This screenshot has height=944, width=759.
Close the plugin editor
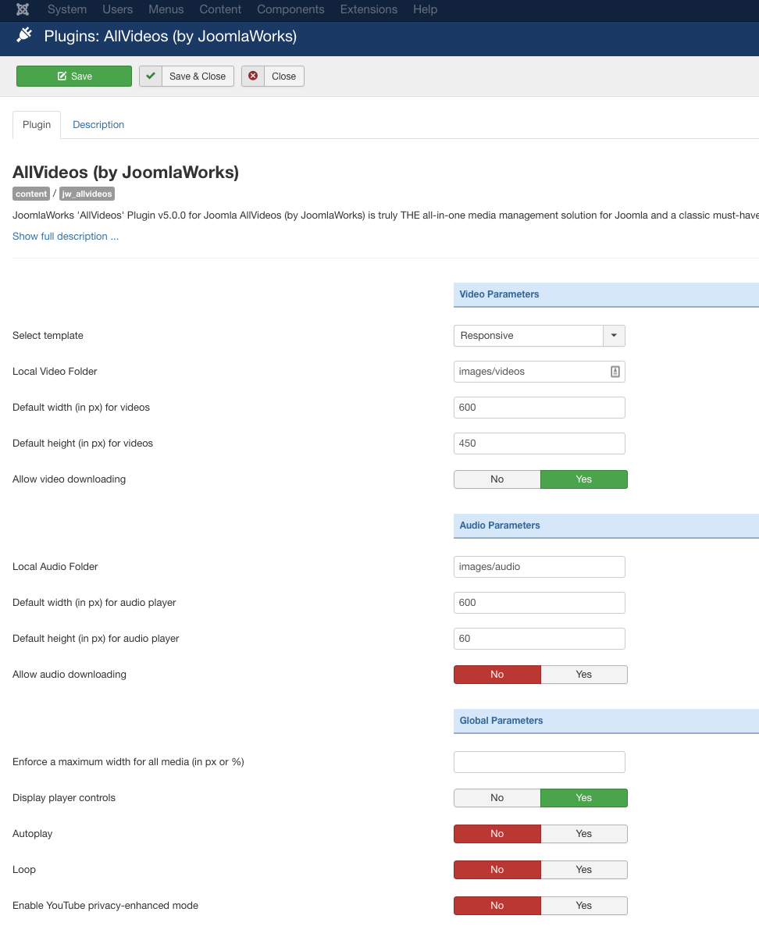(273, 76)
